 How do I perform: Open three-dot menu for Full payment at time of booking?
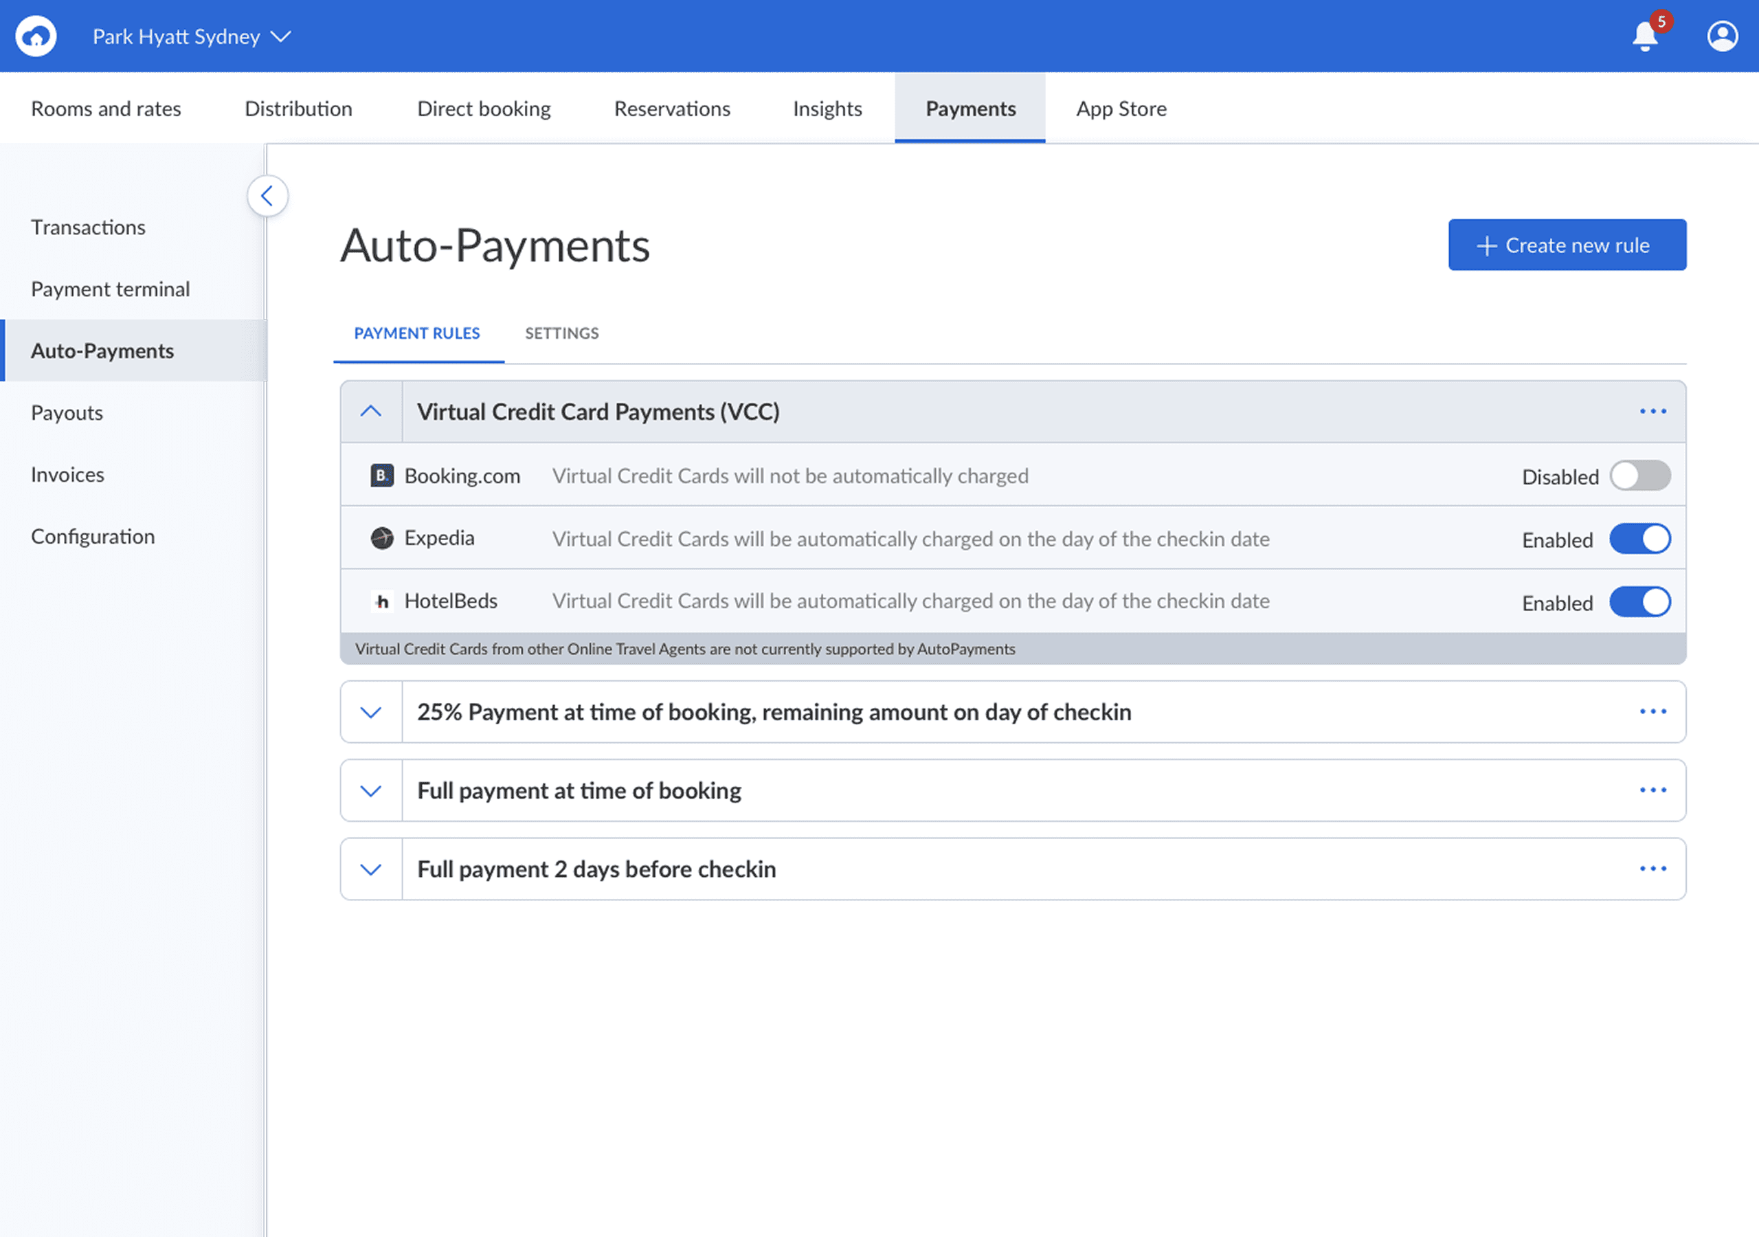(x=1652, y=790)
